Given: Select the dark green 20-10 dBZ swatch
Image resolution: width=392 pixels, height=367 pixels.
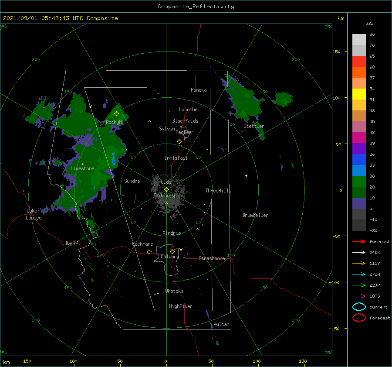Looking at the screenshot, I should [359, 192].
